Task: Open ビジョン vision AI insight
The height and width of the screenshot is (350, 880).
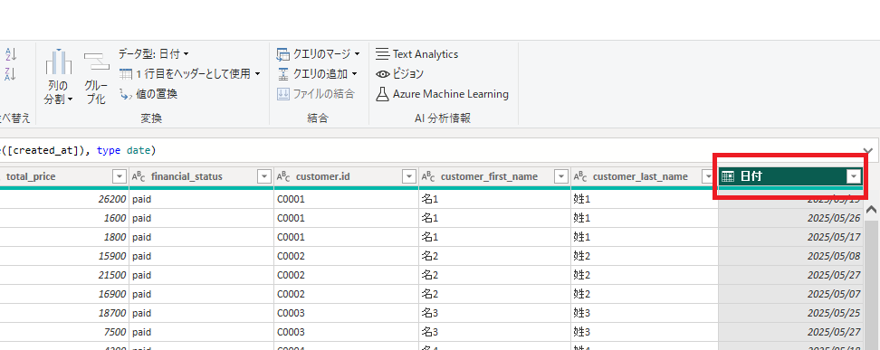Action: coord(399,73)
